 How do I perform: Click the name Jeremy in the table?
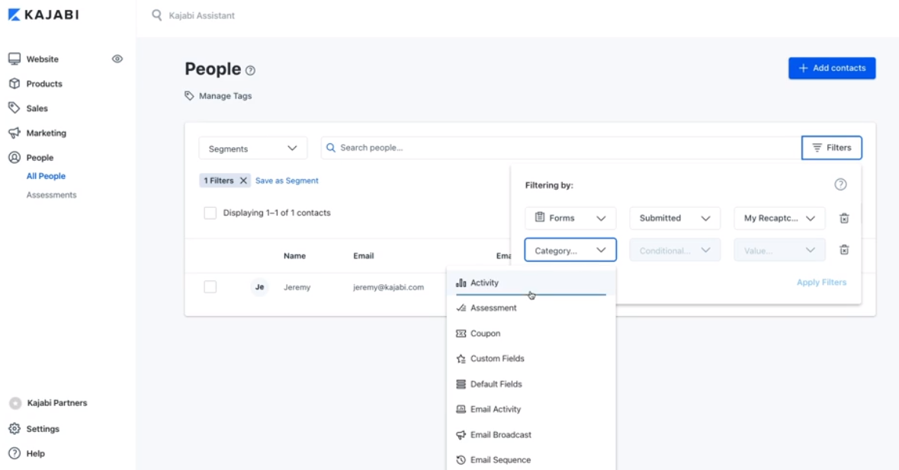tap(297, 287)
